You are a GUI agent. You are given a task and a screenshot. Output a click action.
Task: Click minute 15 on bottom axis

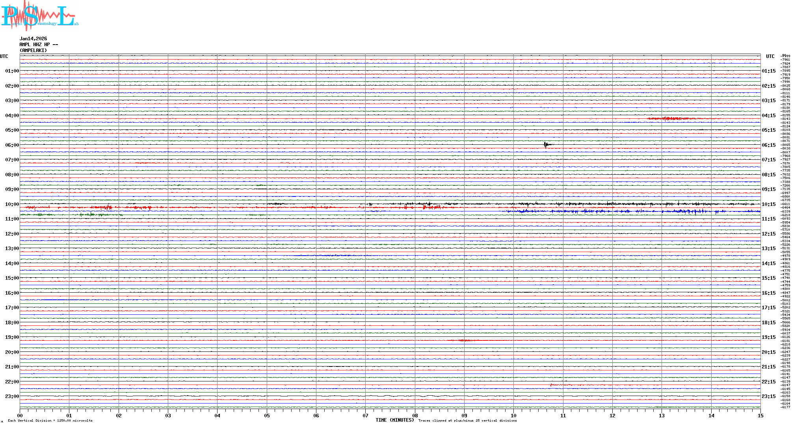pyautogui.click(x=760, y=415)
